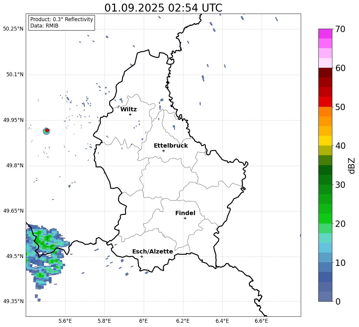
Task: Click the slate-blue bottom colorbar segment at 0
Action: 325,296
